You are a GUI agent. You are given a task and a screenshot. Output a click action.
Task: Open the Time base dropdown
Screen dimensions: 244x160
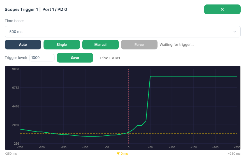[123, 32]
